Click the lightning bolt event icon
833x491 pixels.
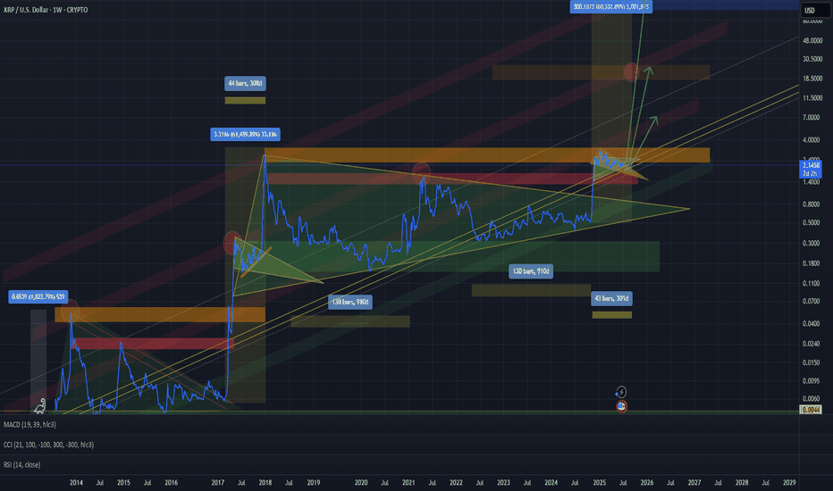(x=621, y=392)
